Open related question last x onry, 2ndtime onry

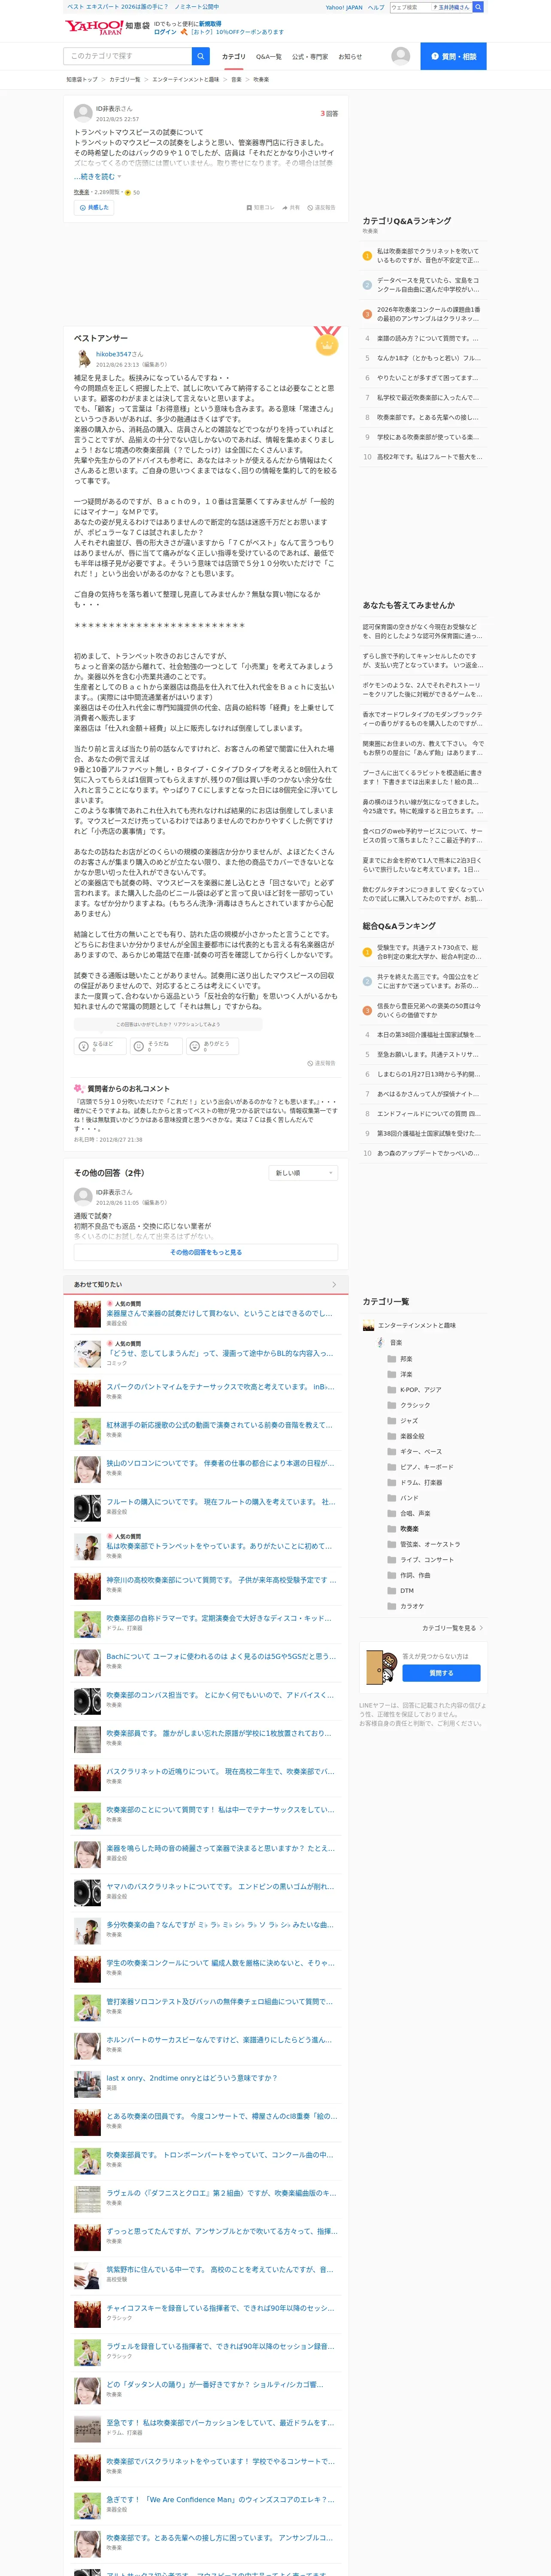pyautogui.click(x=192, y=2078)
